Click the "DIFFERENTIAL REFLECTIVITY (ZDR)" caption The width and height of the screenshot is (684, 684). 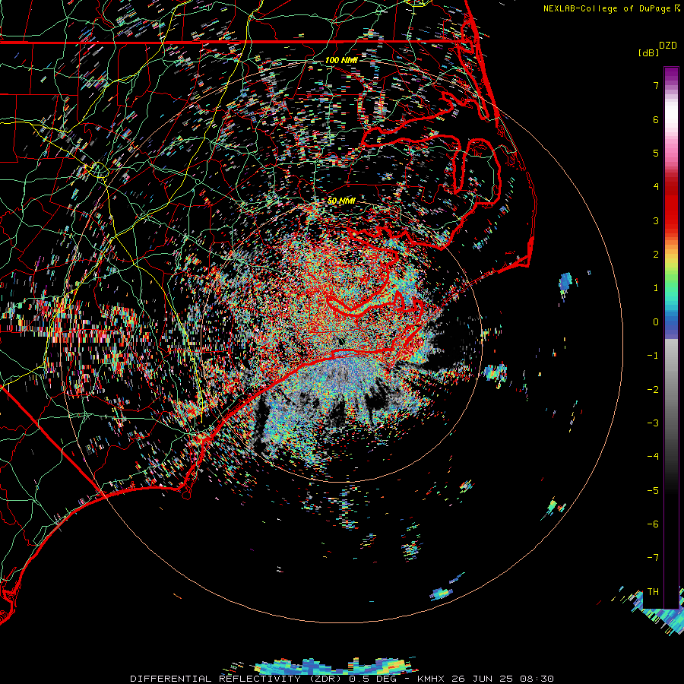tap(237, 679)
